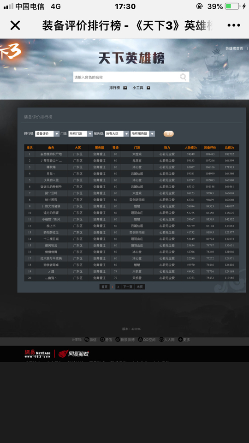The image size is (249, 443).
Task: Sort by the 装备评价 column header
Action: tap(210, 148)
